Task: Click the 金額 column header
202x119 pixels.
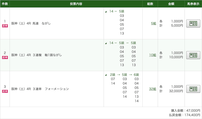Action: (x=171, y=4)
